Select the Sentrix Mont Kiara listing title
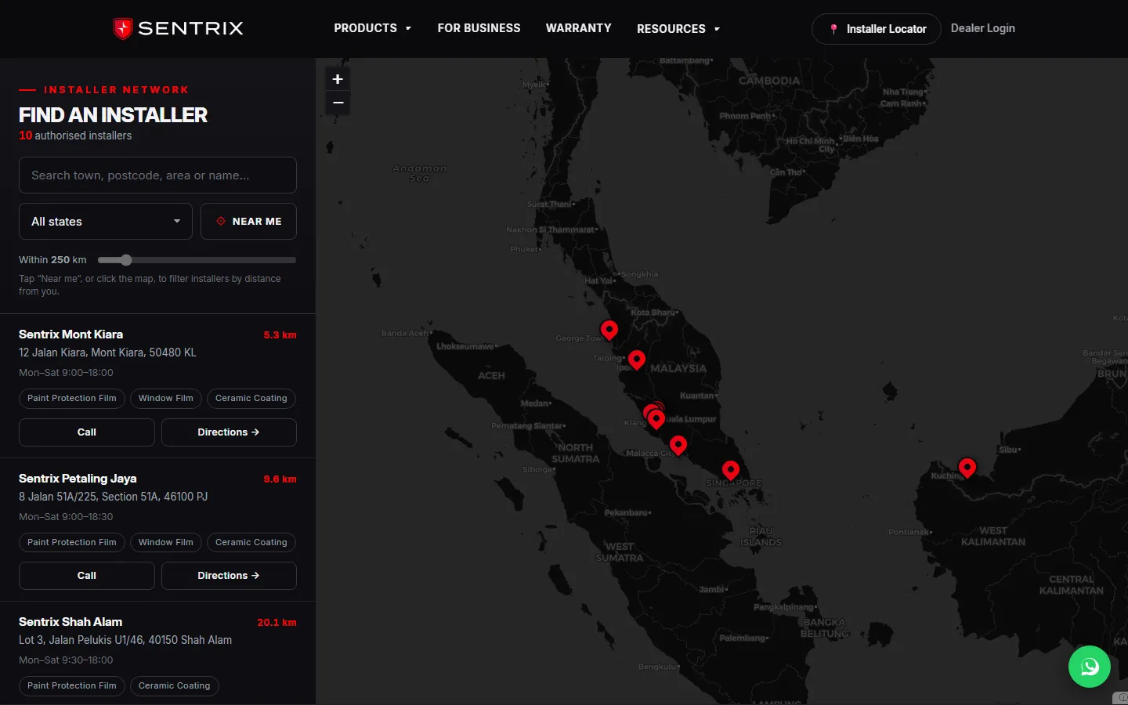Screen dimensions: 1128x705 click(70, 334)
